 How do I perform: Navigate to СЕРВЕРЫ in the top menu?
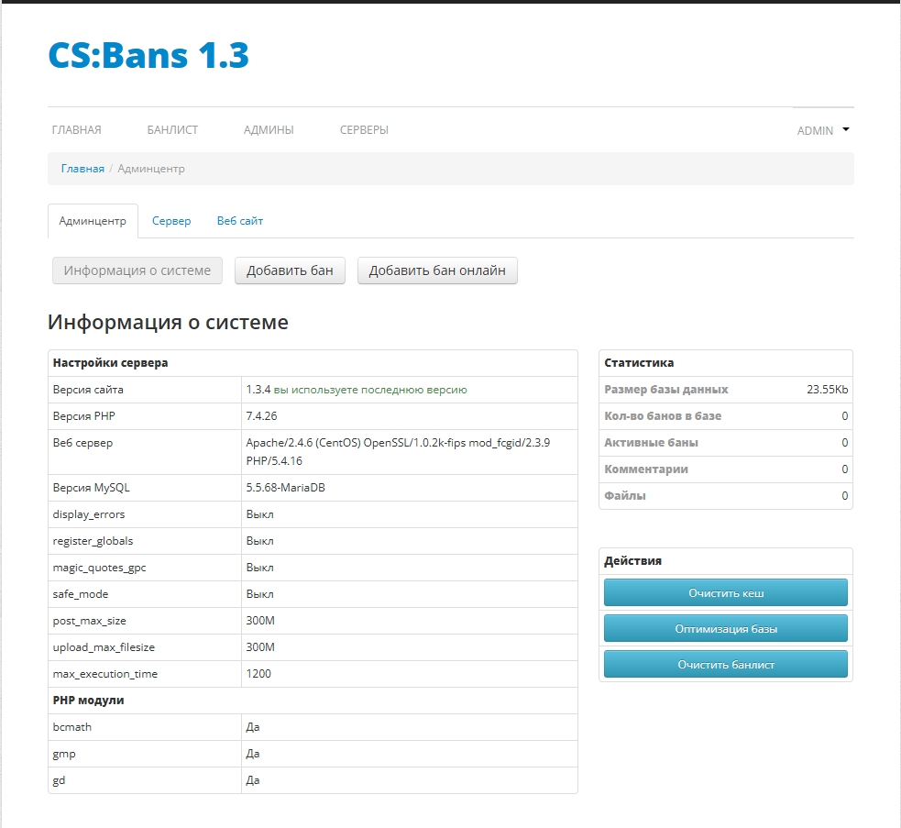click(364, 130)
